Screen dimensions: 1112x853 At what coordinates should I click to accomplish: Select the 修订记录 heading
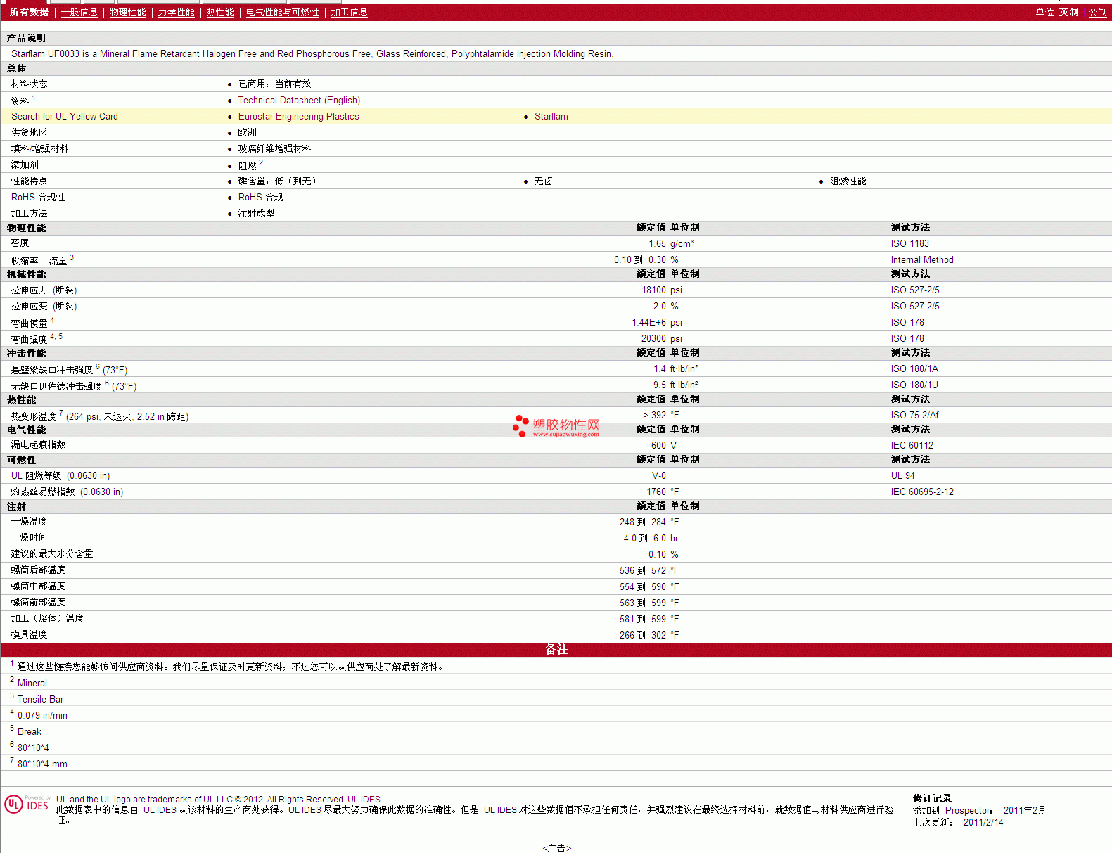point(932,799)
